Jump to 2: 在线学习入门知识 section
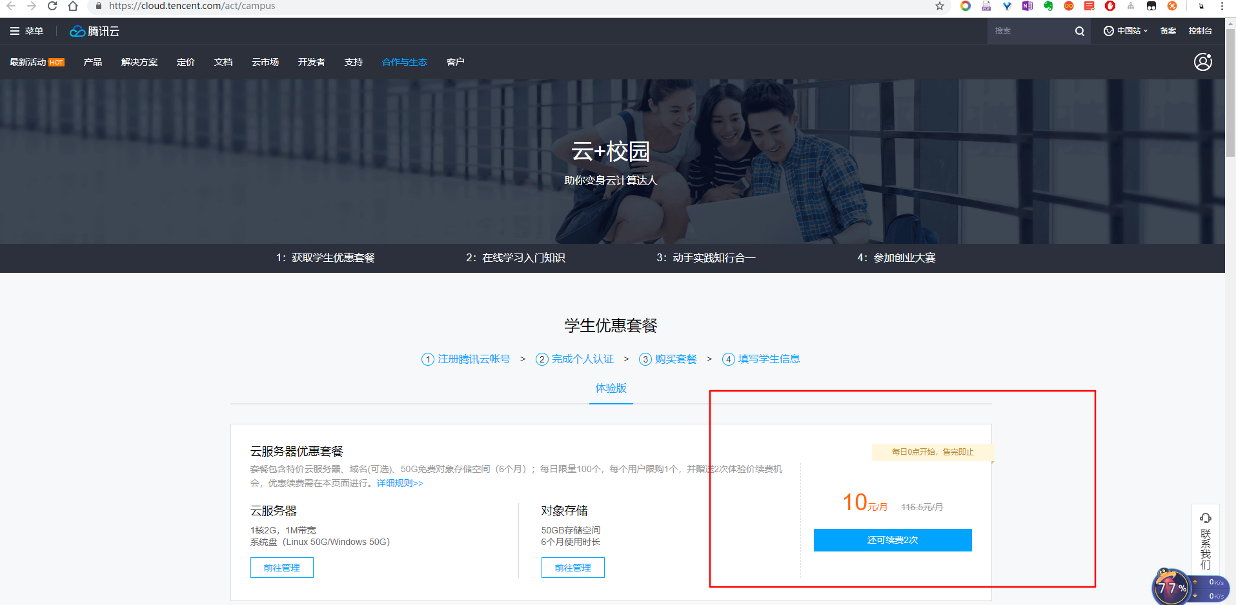The width and height of the screenshot is (1236, 605). point(516,258)
